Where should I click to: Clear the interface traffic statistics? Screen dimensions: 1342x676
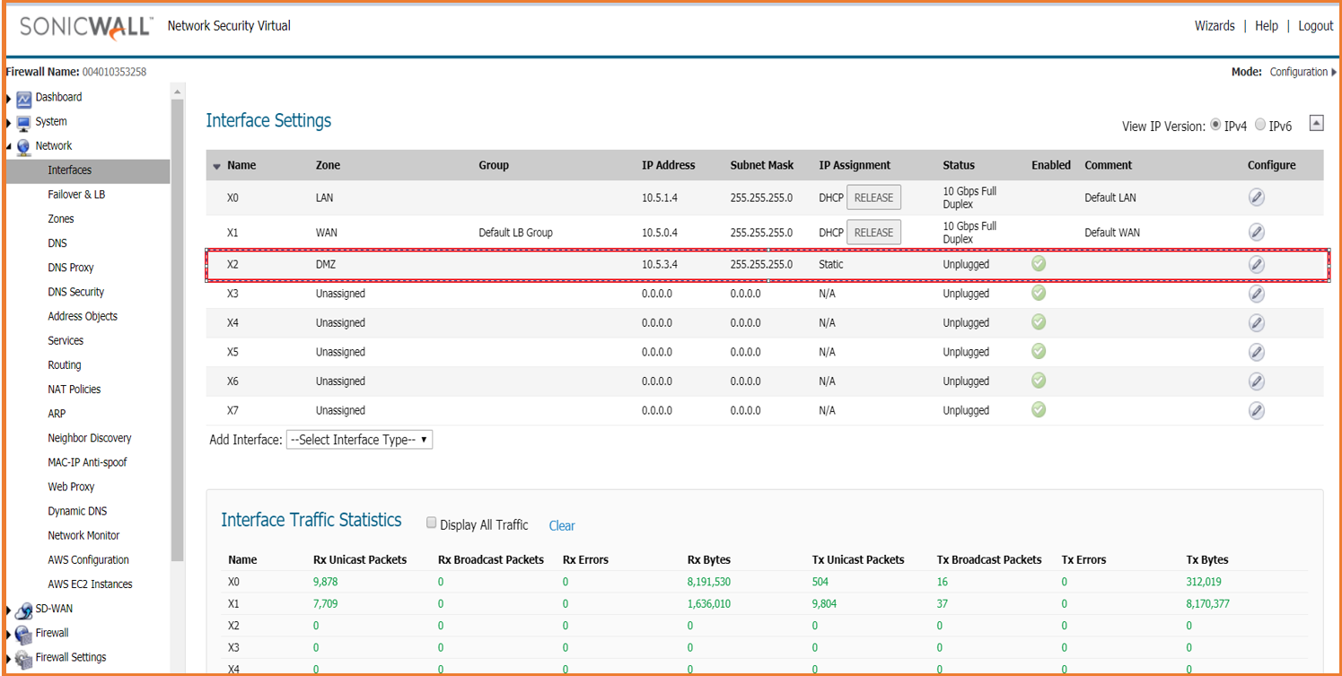pyautogui.click(x=562, y=526)
